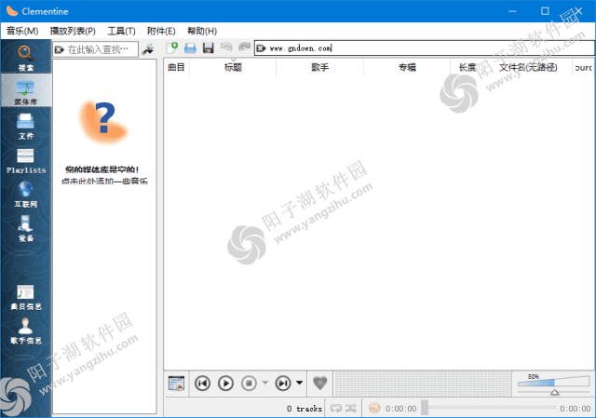This screenshot has height=418, width=596.
Task: Stop playback button
Action: tap(249, 383)
